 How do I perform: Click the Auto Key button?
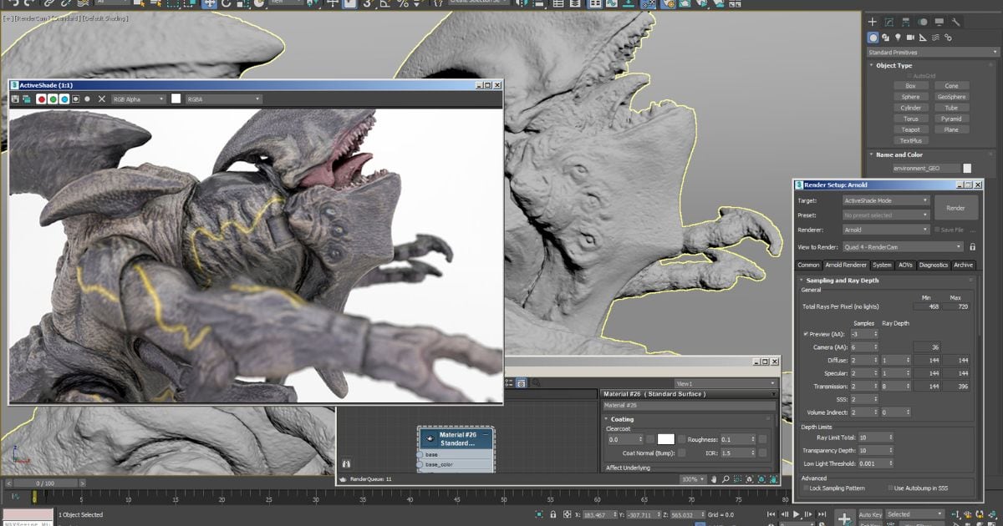870,514
